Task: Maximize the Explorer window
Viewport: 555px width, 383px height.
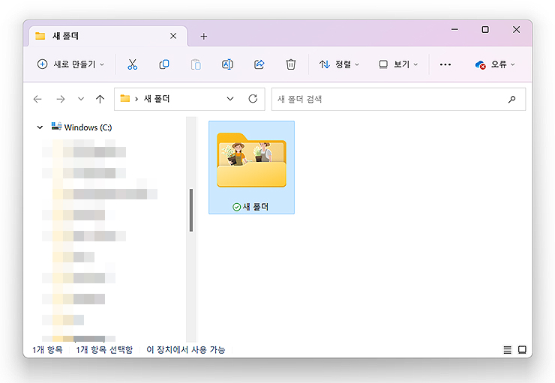Action: 485,30
